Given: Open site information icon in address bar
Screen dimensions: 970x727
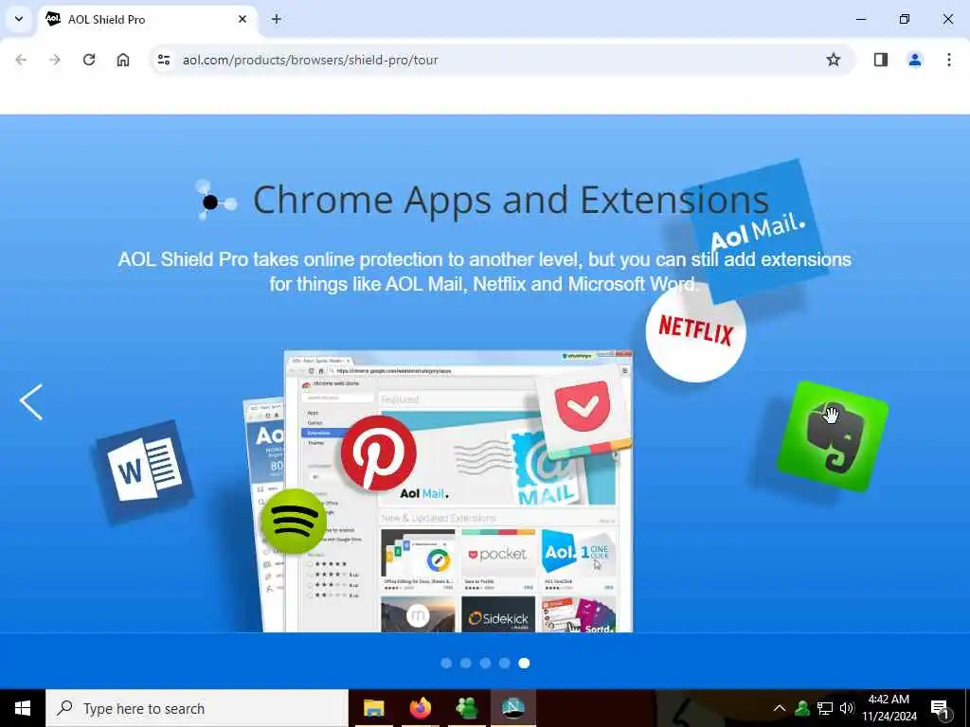Looking at the screenshot, I should (x=164, y=60).
